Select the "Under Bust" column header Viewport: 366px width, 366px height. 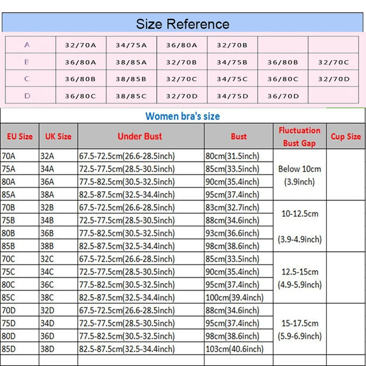(141, 136)
